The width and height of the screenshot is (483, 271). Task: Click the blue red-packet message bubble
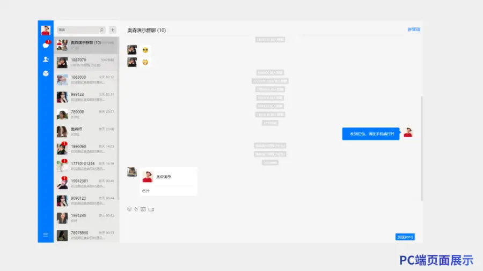[371, 134]
